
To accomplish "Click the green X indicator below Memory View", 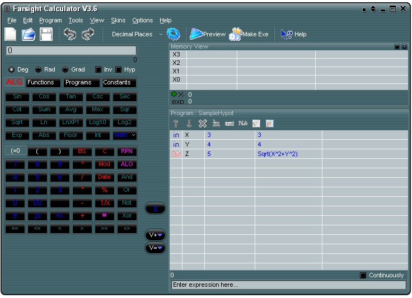I will pyautogui.click(x=174, y=94).
